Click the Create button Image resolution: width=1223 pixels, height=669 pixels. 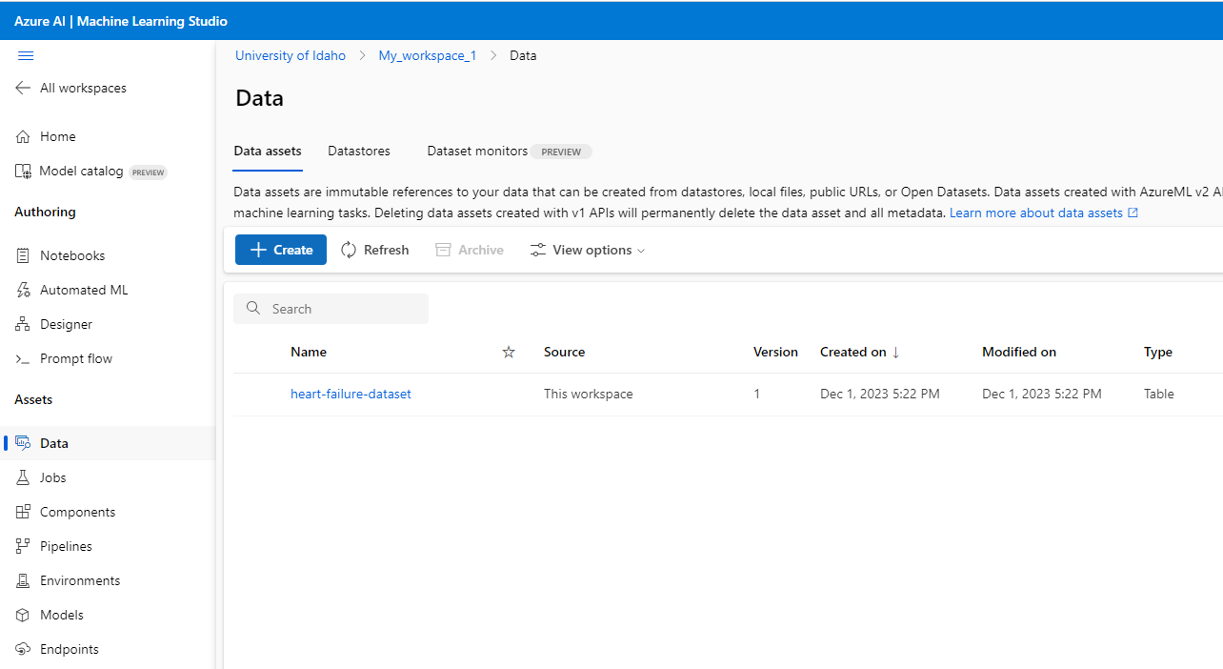281,250
